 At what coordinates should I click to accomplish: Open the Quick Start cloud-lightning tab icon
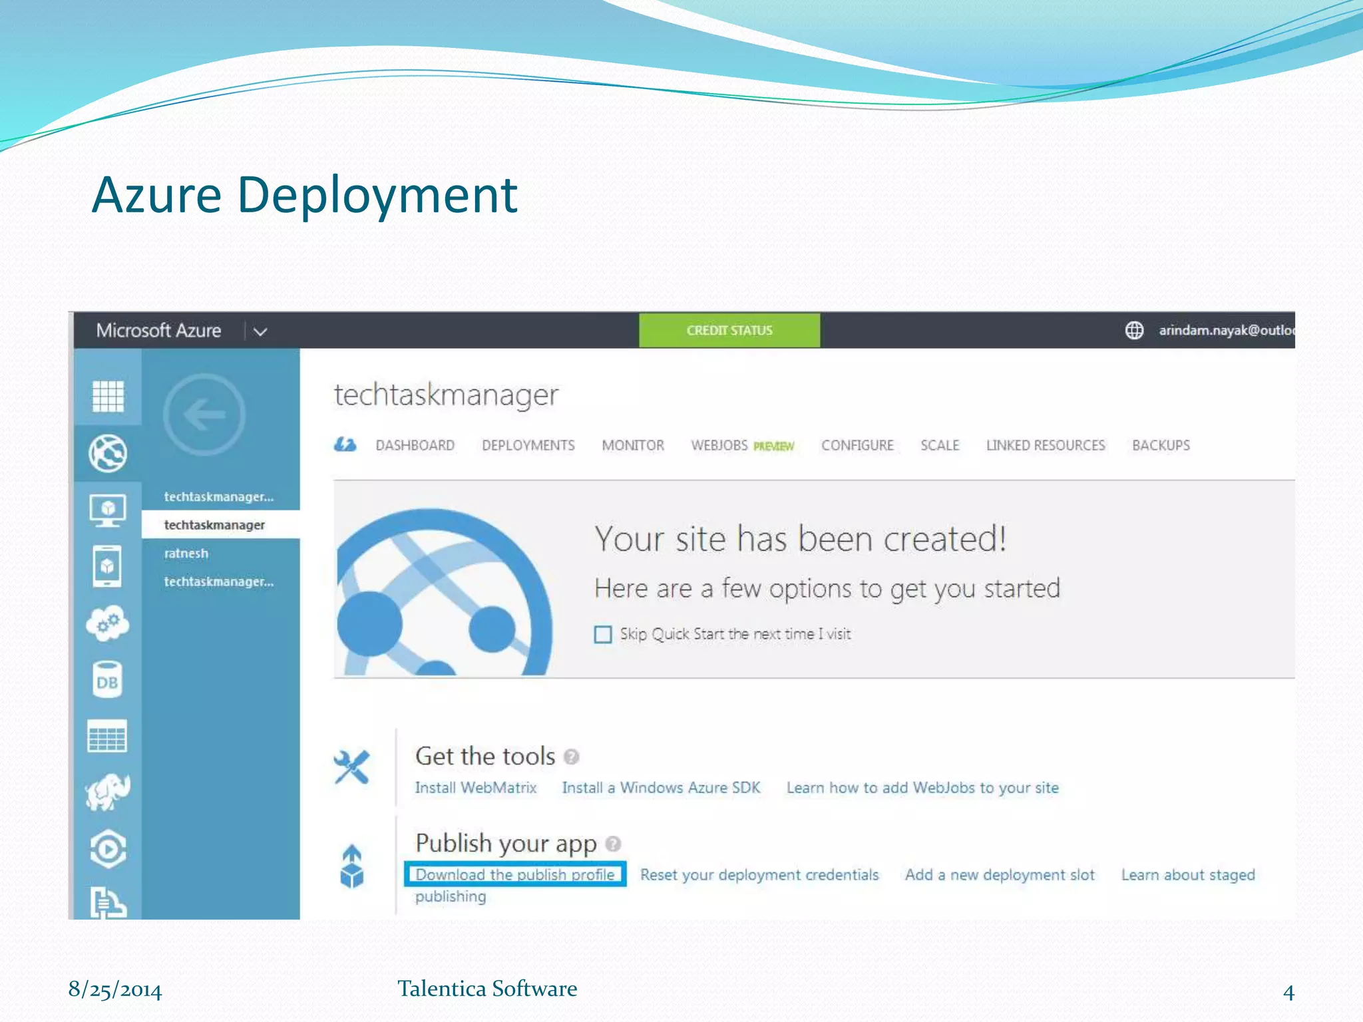(x=345, y=444)
